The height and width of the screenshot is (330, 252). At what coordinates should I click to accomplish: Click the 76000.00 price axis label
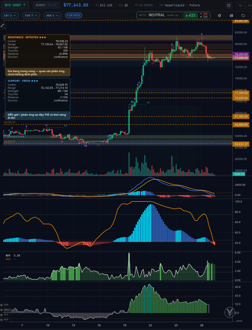pos(241,67)
